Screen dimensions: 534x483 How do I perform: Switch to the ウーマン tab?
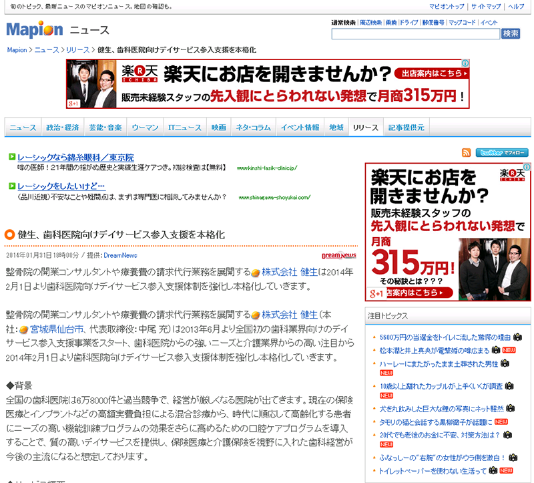[145, 128]
